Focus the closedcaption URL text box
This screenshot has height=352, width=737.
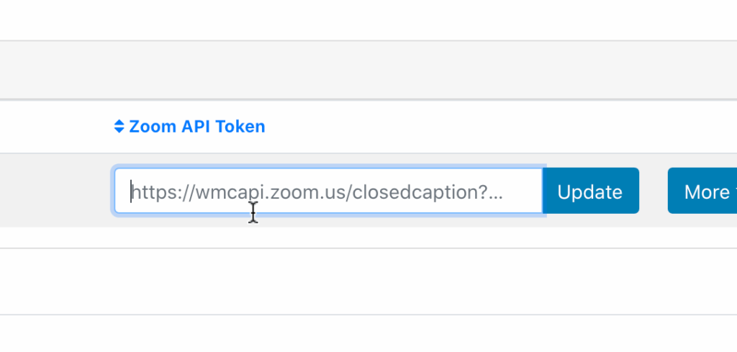(x=328, y=191)
